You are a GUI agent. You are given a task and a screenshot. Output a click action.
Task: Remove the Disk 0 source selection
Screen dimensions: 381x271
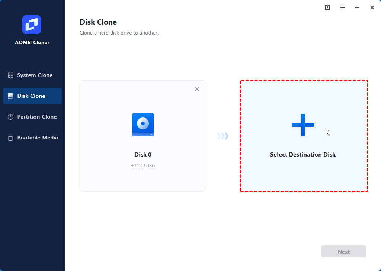pos(197,89)
